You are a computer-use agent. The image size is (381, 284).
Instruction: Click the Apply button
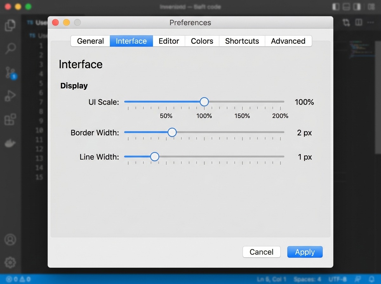pos(305,252)
